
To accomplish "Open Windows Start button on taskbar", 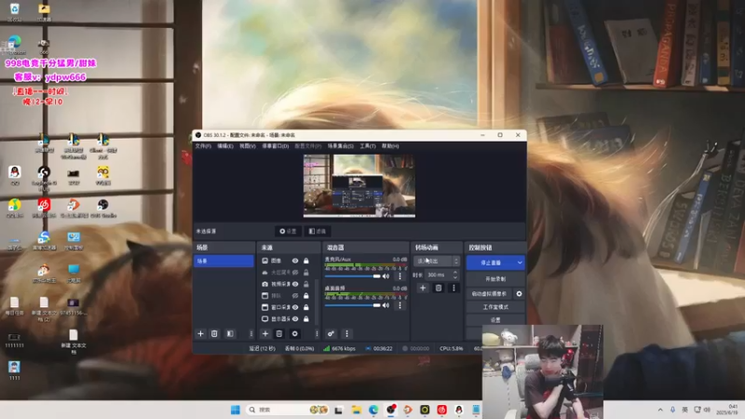I will click(x=236, y=410).
